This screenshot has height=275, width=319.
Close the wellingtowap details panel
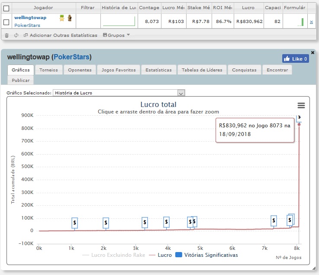[313, 52]
